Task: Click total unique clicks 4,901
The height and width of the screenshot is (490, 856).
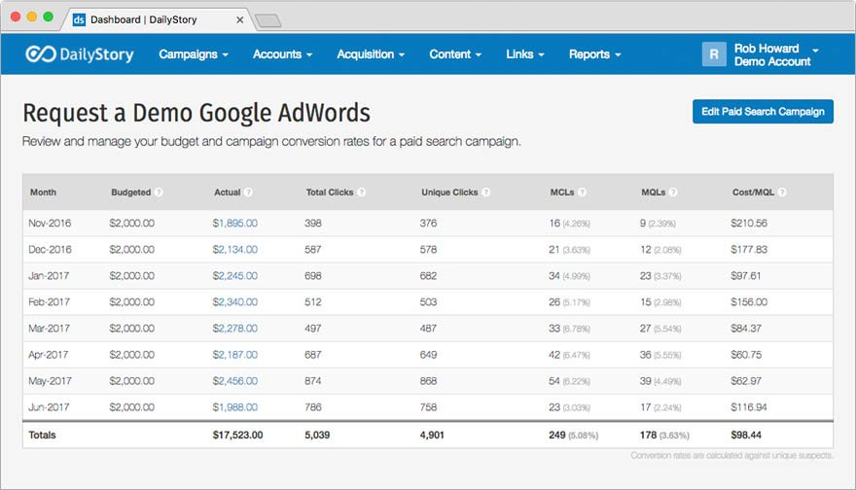Action: coord(432,435)
